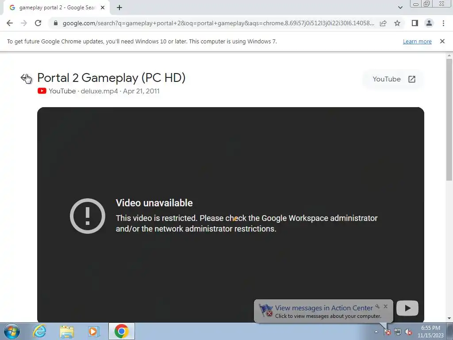Viewport: 453px width, 340px height.
Task: Open Chrome's side panel
Action: (x=415, y=23)
